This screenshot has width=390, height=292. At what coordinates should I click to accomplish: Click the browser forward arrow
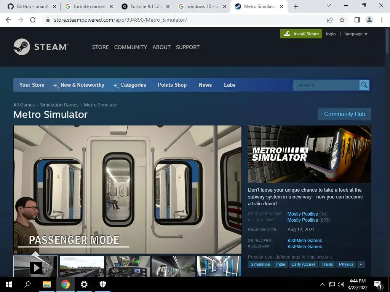click(21, 20)
